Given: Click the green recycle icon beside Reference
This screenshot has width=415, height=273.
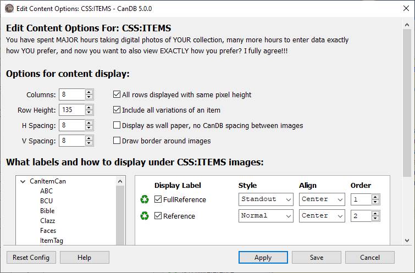Looking at the screenshot, I should [145, 216].
